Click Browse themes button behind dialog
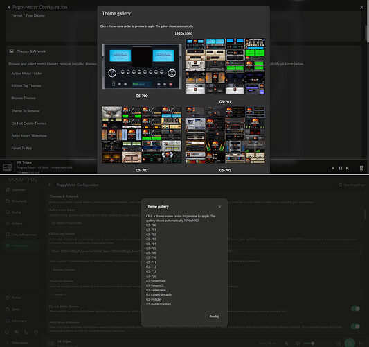The height and width of the screenshot is (347, 369). [64, 270]
